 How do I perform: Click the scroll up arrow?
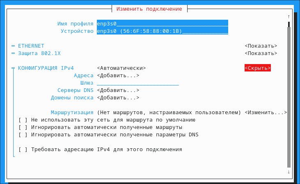pos(289,16)
